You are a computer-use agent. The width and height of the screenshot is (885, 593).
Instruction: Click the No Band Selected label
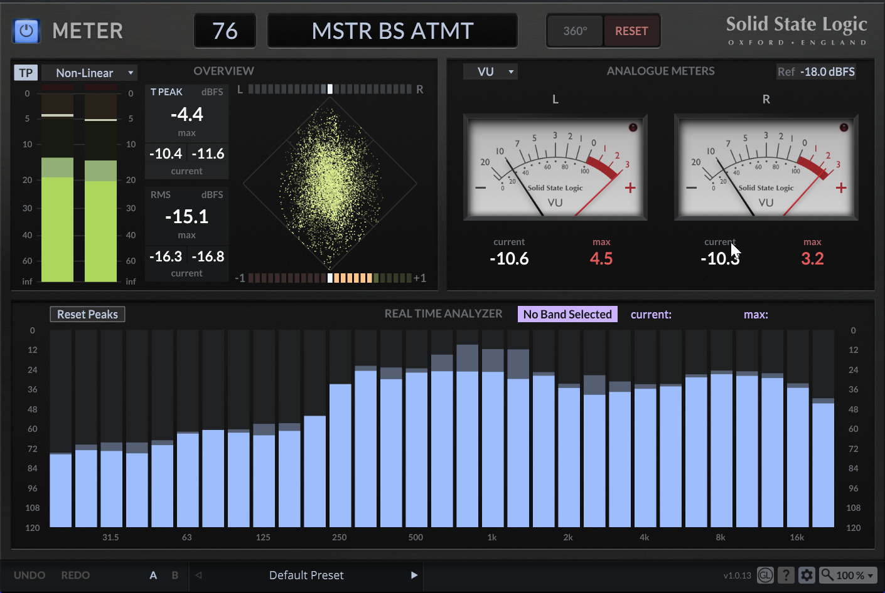tap(567, 314)
